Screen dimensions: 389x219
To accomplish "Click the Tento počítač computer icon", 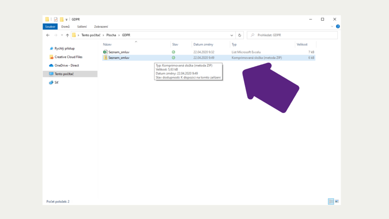I will [x=51, y=74].
